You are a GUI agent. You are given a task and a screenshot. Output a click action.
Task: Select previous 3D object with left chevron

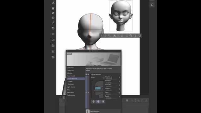click(101, 35)
